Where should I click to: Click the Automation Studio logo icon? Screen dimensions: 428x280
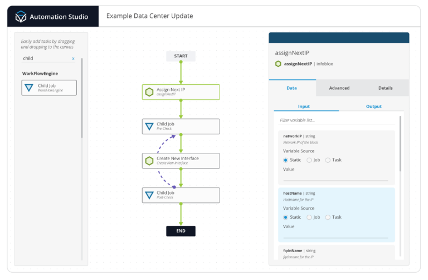tap(21, 17)
